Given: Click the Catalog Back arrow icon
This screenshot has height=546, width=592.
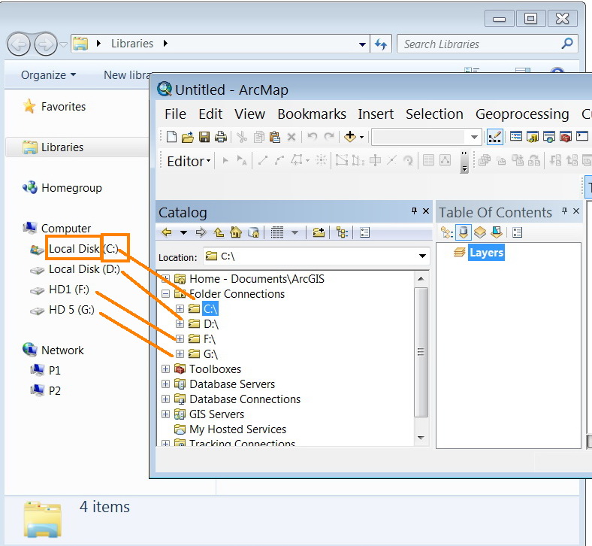Looking at the screenshot, I should 167,232.
